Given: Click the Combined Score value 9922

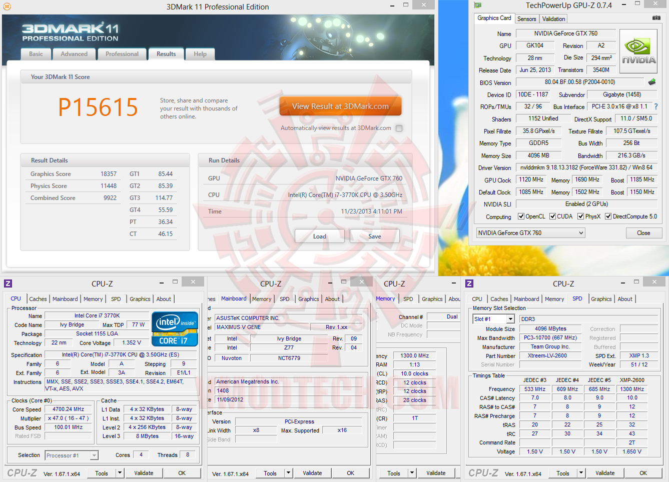Looking at the screenshot, I should 110,198.
